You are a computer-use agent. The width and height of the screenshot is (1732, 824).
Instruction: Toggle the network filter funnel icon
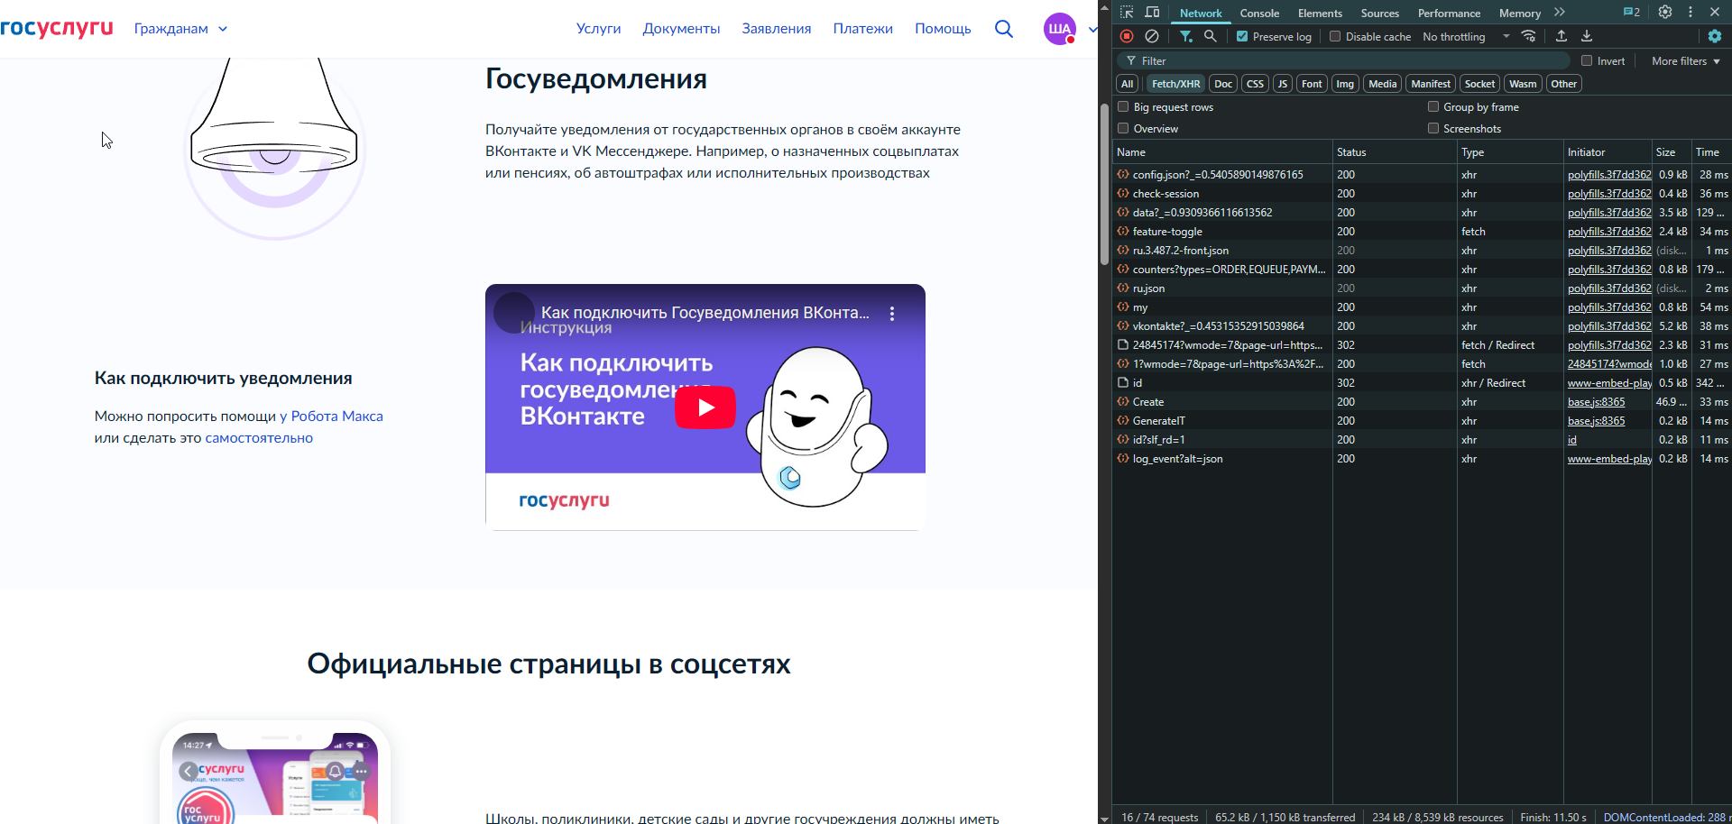1186,36
